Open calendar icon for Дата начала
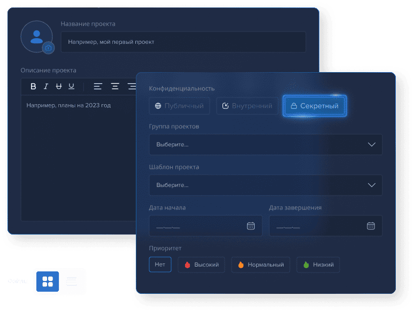 coord(250,226)
